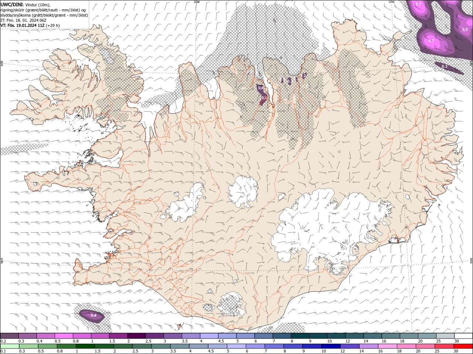
Task: Click the '9.5' precipitation label in the top right corner
Action: pyautogui.click(x=465, y=29)
